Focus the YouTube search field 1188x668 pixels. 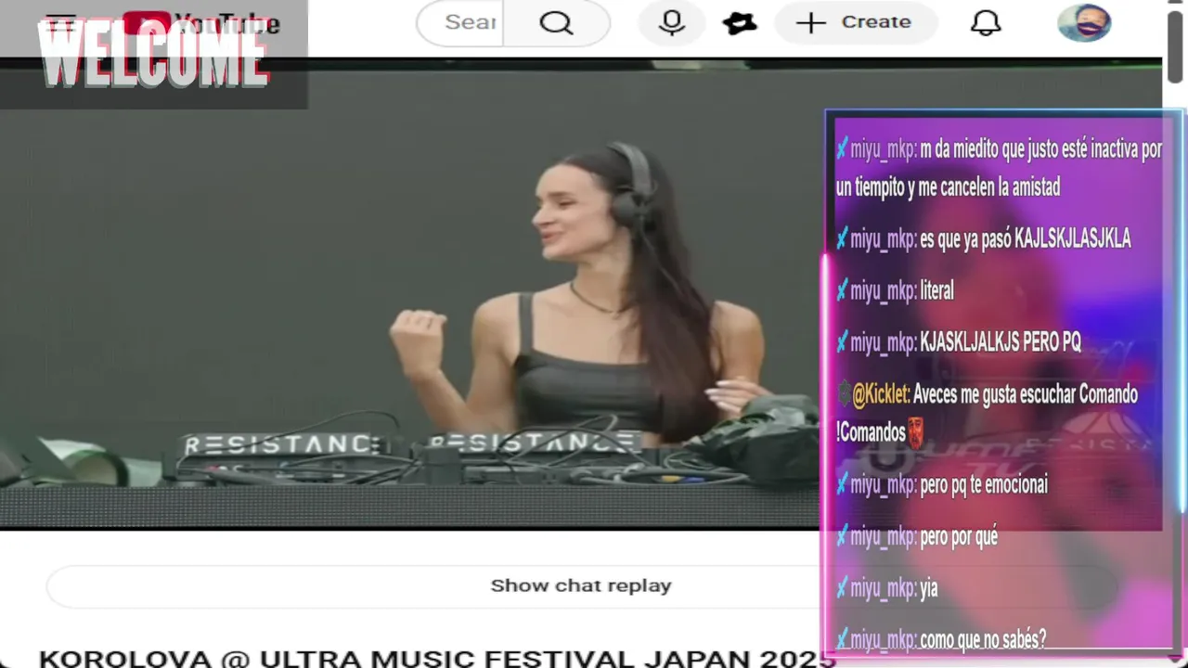(460, 22)
